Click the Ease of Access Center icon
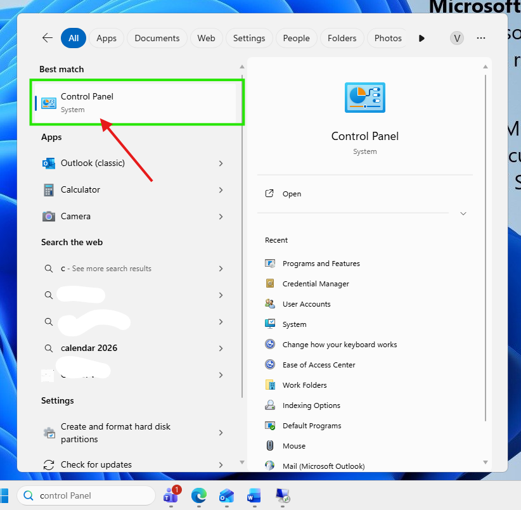The width and height of the screenshot is (521, 510). [270, 364]
